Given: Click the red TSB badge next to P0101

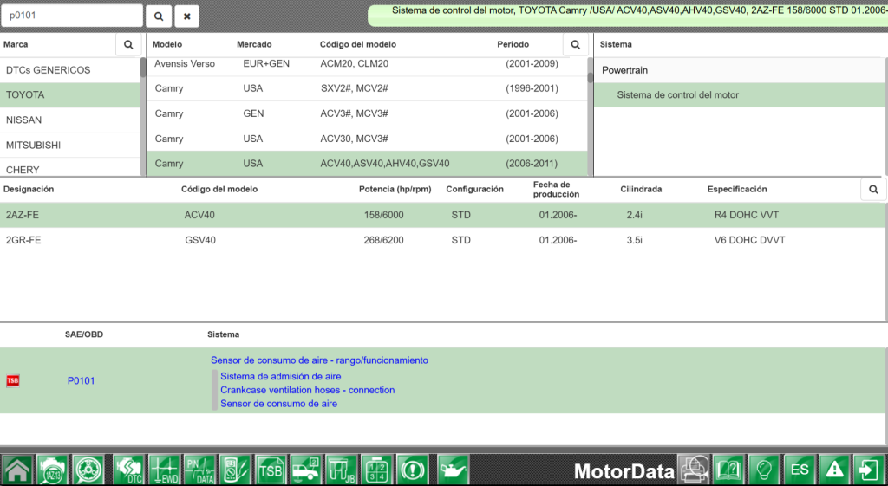Looking at the screenshot, I should click(x=12, y=381).
